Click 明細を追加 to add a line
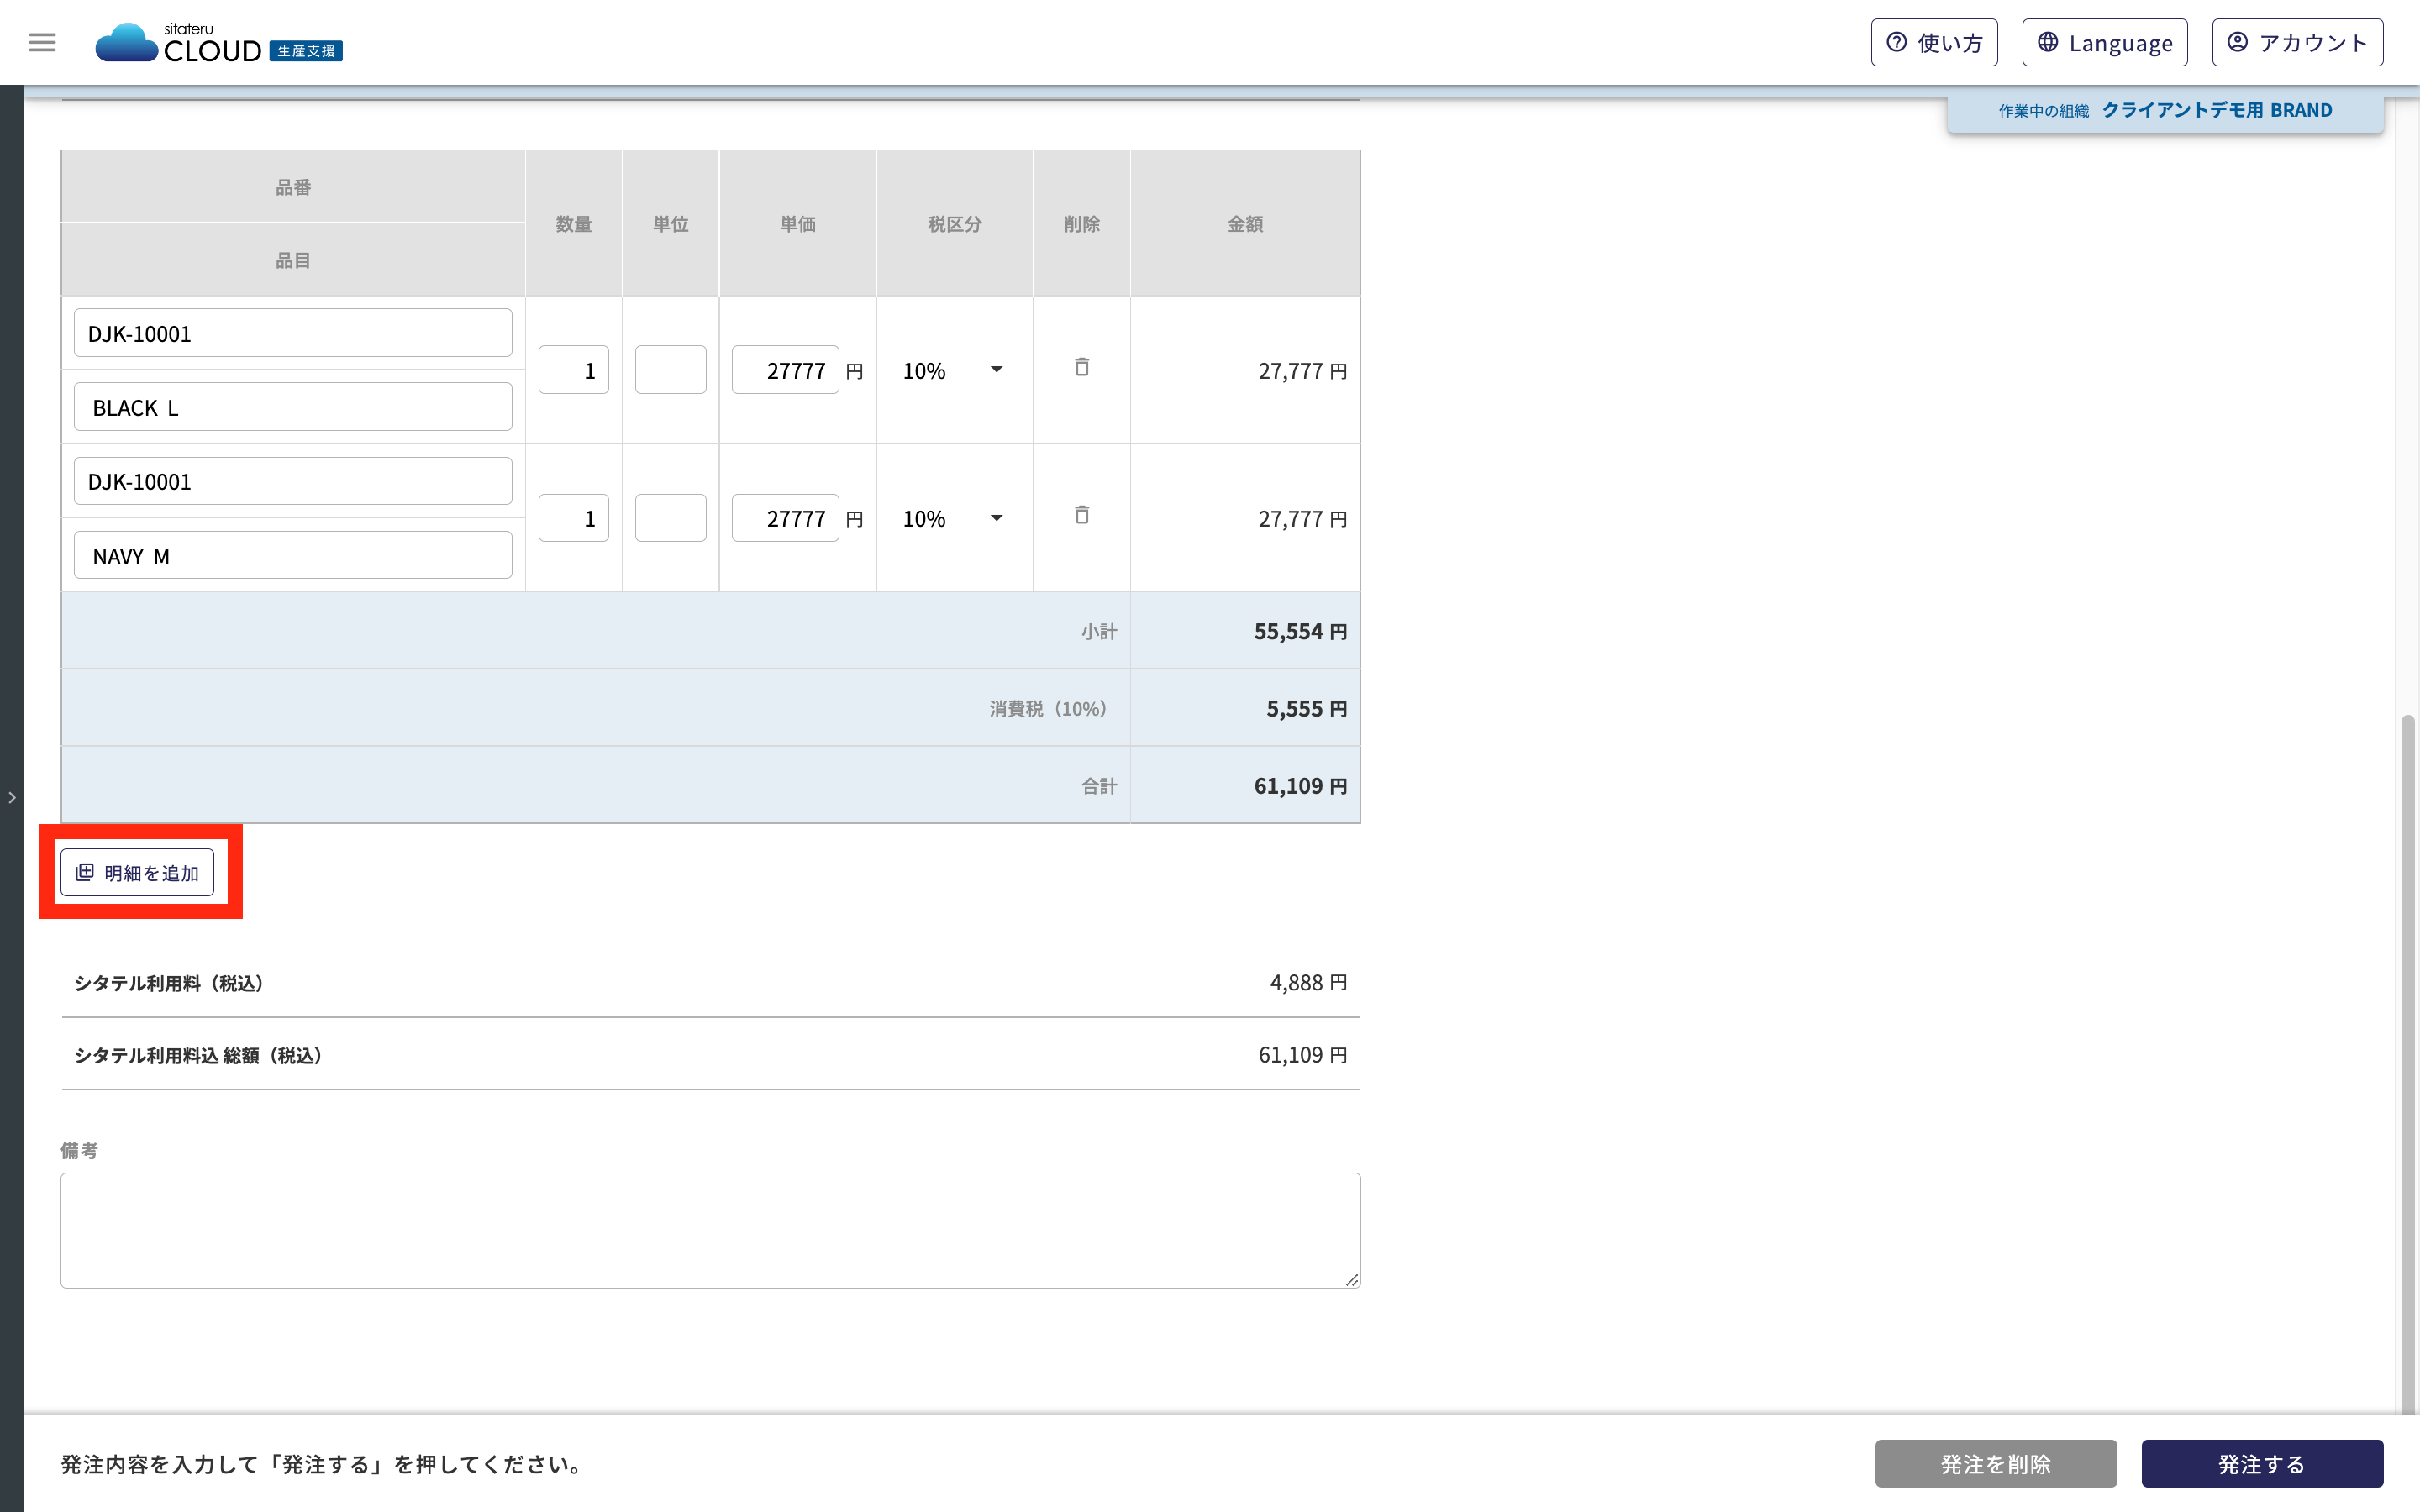Image resolution: width=2420 pixels, height=1512 pixels. pyautogui.click(x=138, y=872)
